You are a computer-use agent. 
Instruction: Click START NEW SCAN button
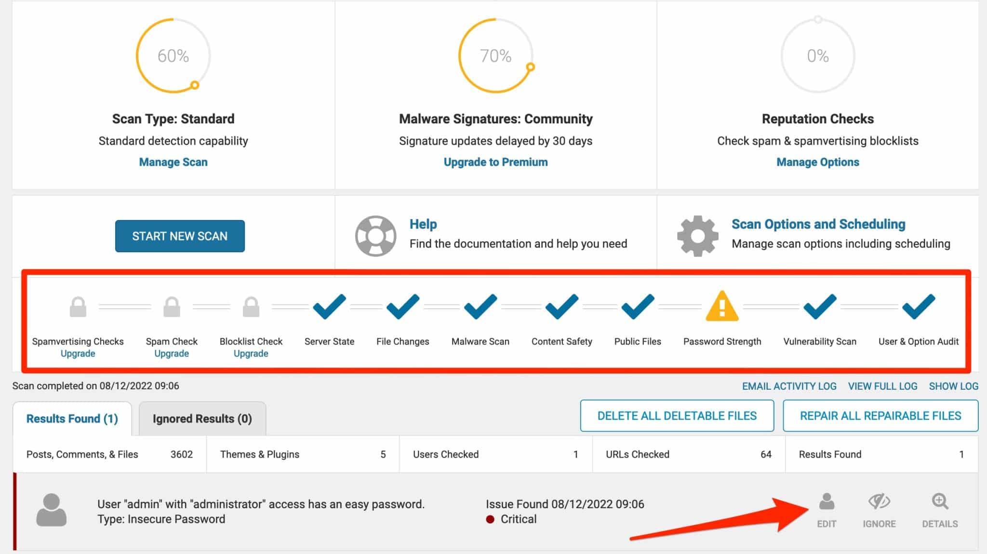[179, 236]
